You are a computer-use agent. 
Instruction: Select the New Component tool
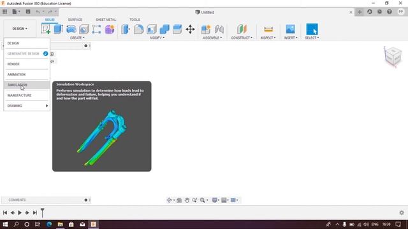click(x=206, y=29)
